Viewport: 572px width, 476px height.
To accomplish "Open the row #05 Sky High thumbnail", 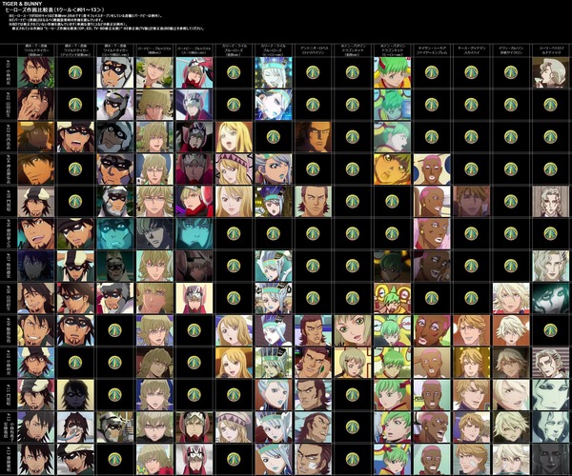I will tap(471, 201).
